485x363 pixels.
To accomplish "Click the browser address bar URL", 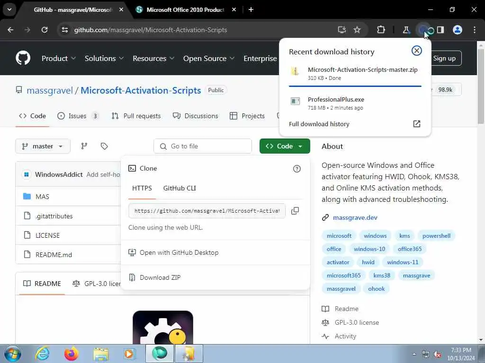I will click(150, 30).
